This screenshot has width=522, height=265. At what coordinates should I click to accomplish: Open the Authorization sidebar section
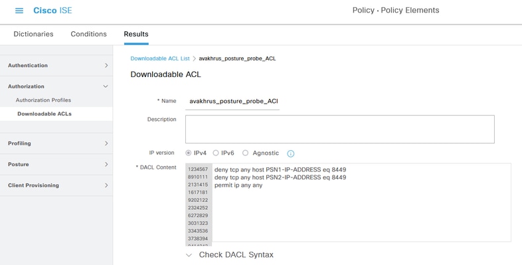(56, 86)
